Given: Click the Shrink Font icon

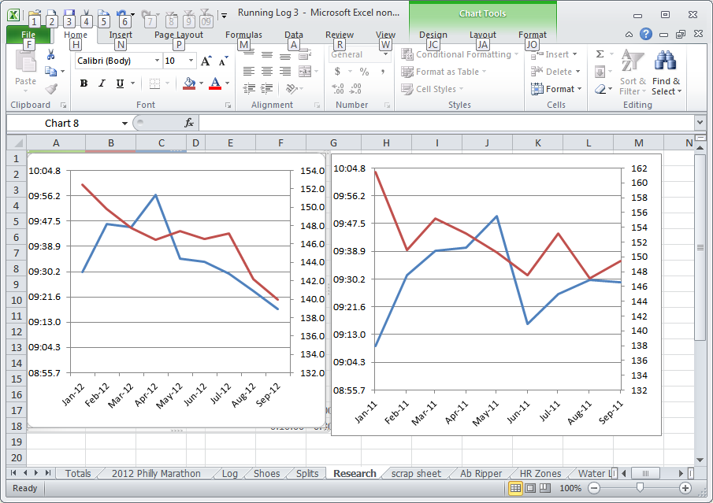Looking at the screenshot, I should click(223, 61).
